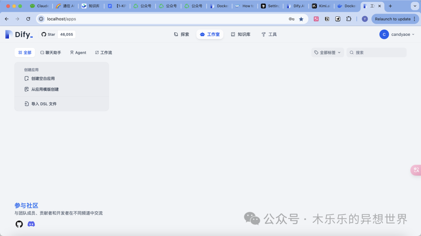Open the 探索 explore tab
The image size is (421, 236).
[182, 34]
